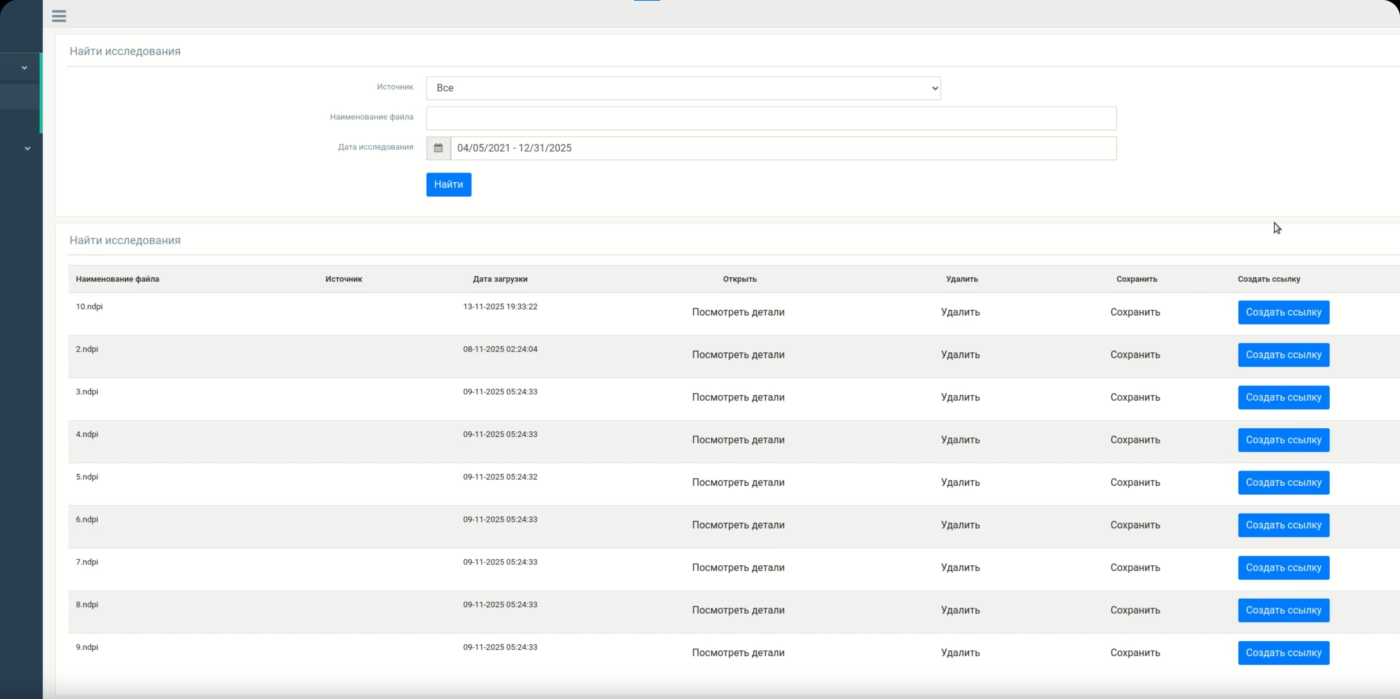Create a link for 6.ndpi
This screenshot has width=1400, height=699.
[x=1284, y=525]
